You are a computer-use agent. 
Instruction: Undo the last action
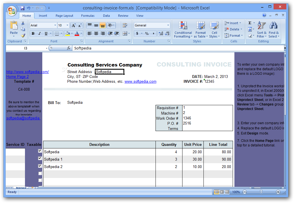click(28, 8)
